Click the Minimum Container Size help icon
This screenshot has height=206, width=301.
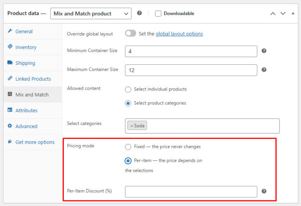click(x=264, y=51)
